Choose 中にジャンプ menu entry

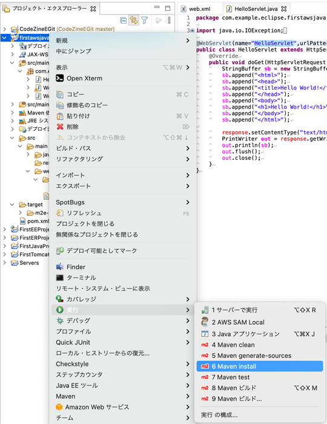123,51
